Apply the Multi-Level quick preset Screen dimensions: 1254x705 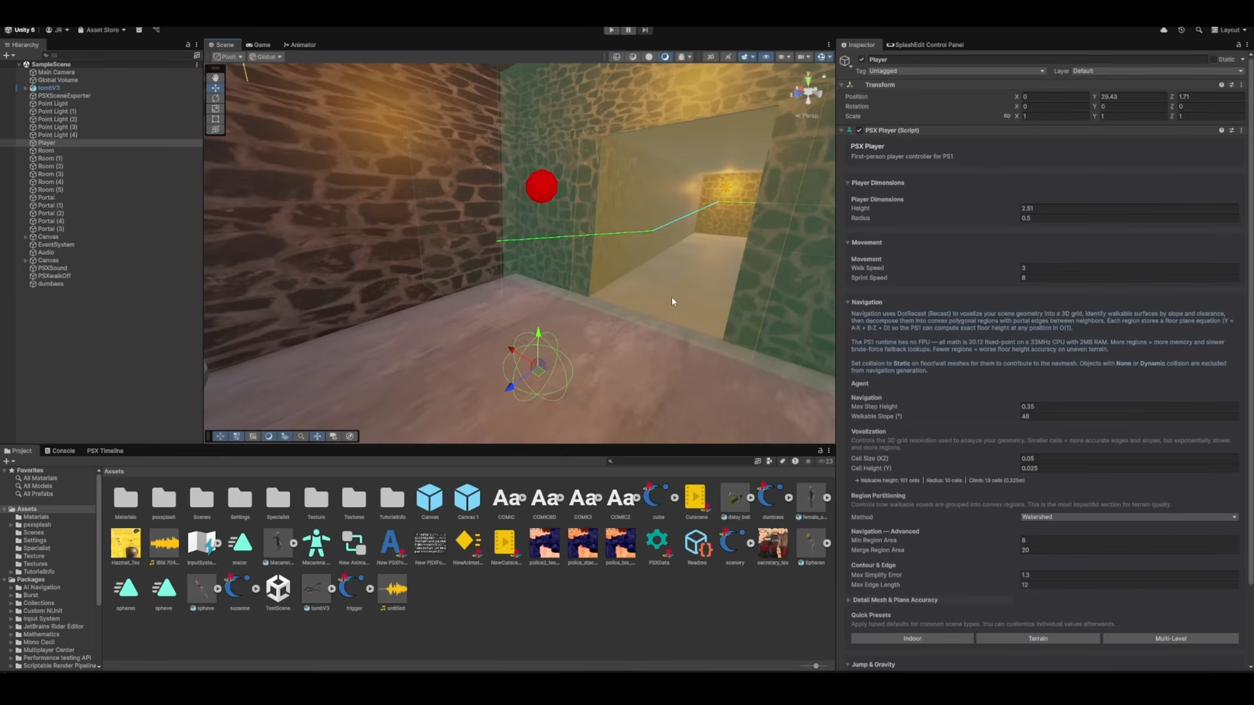pyautogui.click(x=1170, y=638)
